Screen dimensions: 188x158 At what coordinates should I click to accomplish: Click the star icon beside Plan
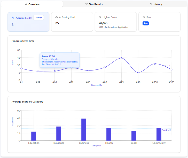[x=144, y=17]
